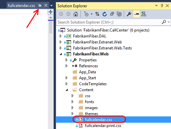Click the Back navigation arrow in Solution Explorer

[x=61, y=14]
